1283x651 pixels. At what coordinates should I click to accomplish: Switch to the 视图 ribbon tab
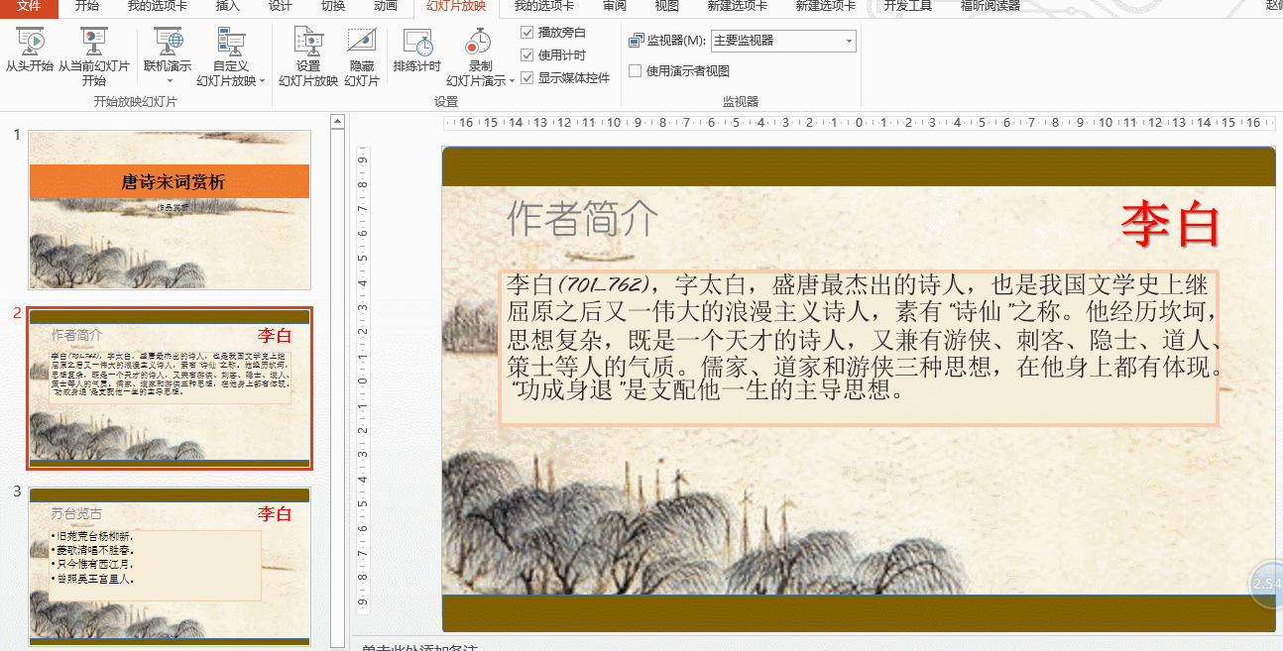[x=667, y=6]
